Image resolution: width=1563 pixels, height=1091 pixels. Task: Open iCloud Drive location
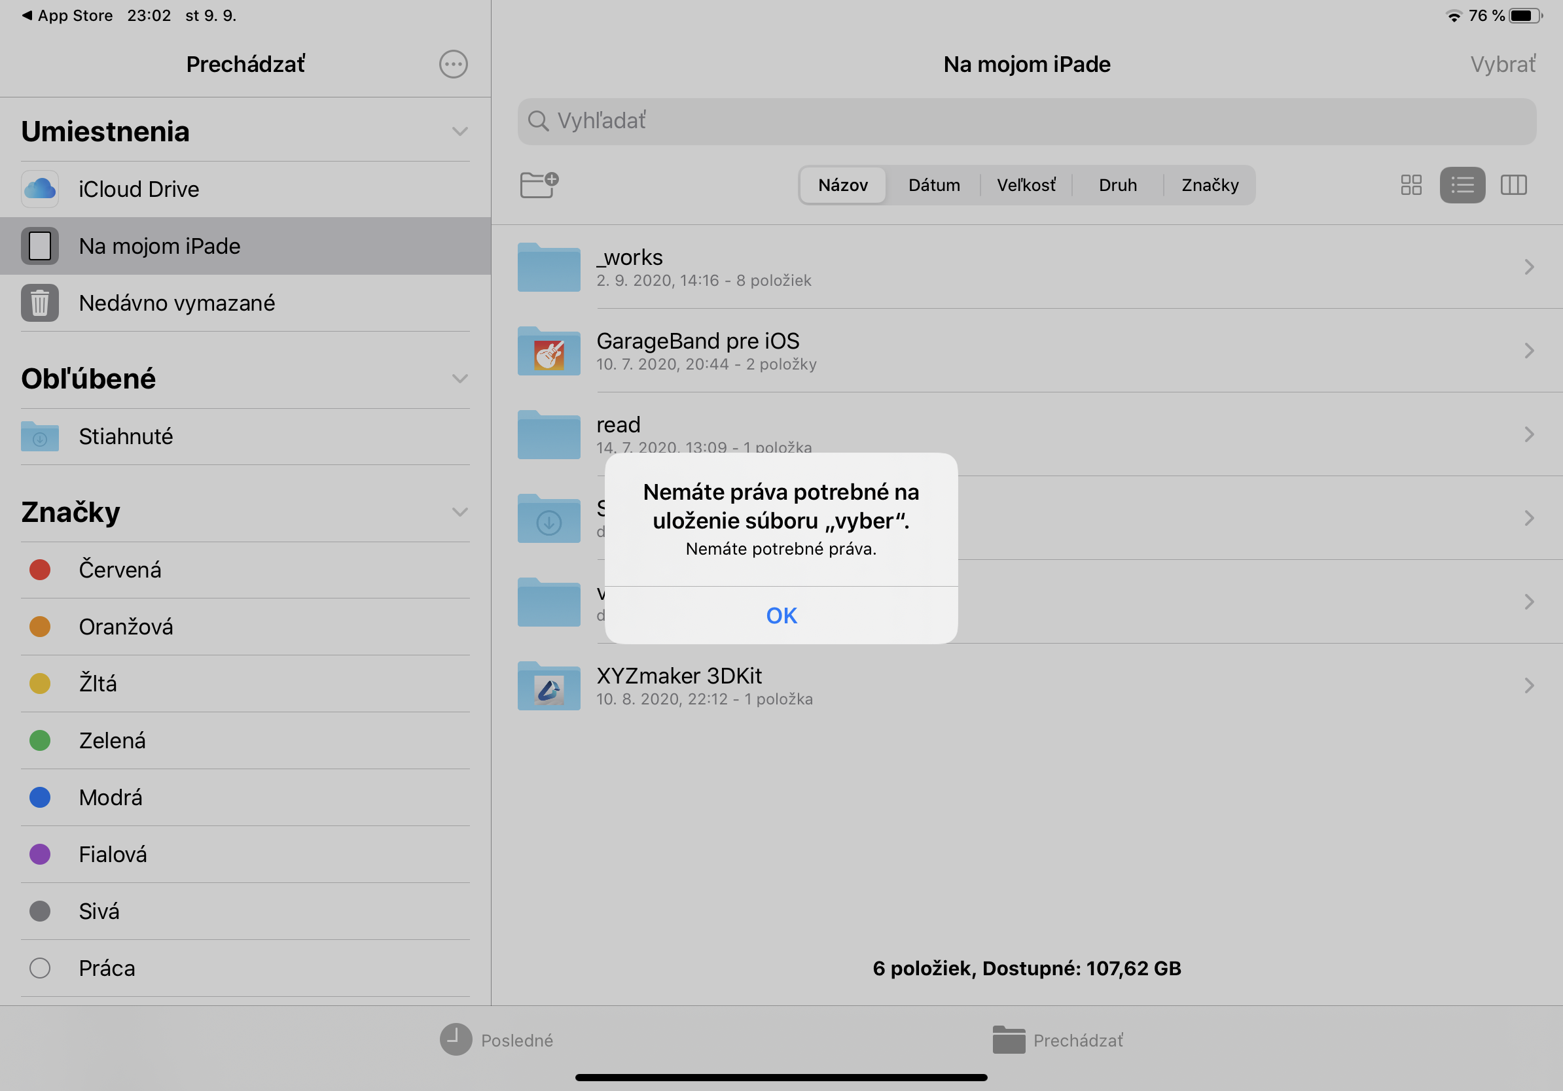coord(139,189)
